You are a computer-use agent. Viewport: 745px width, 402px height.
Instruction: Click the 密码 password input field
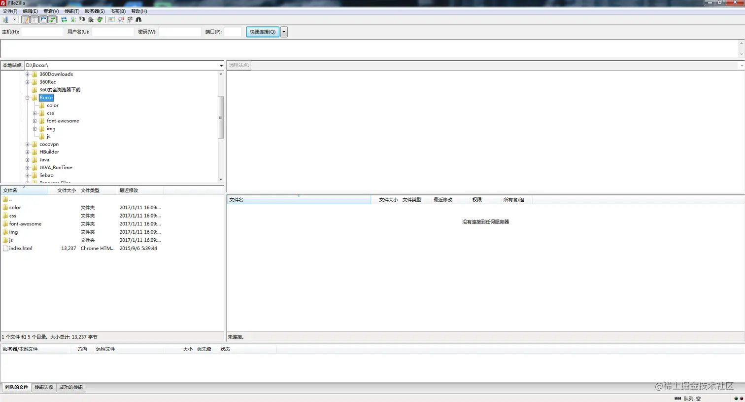pyautogui.click(x=180, y=32)
